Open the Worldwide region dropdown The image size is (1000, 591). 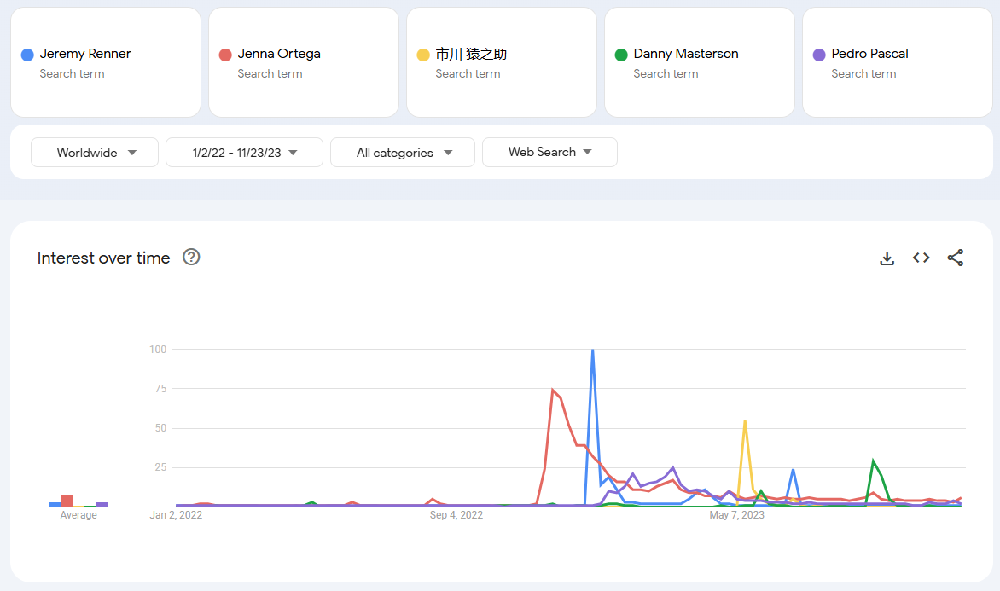pyautogui.click(x=94, y=152)
